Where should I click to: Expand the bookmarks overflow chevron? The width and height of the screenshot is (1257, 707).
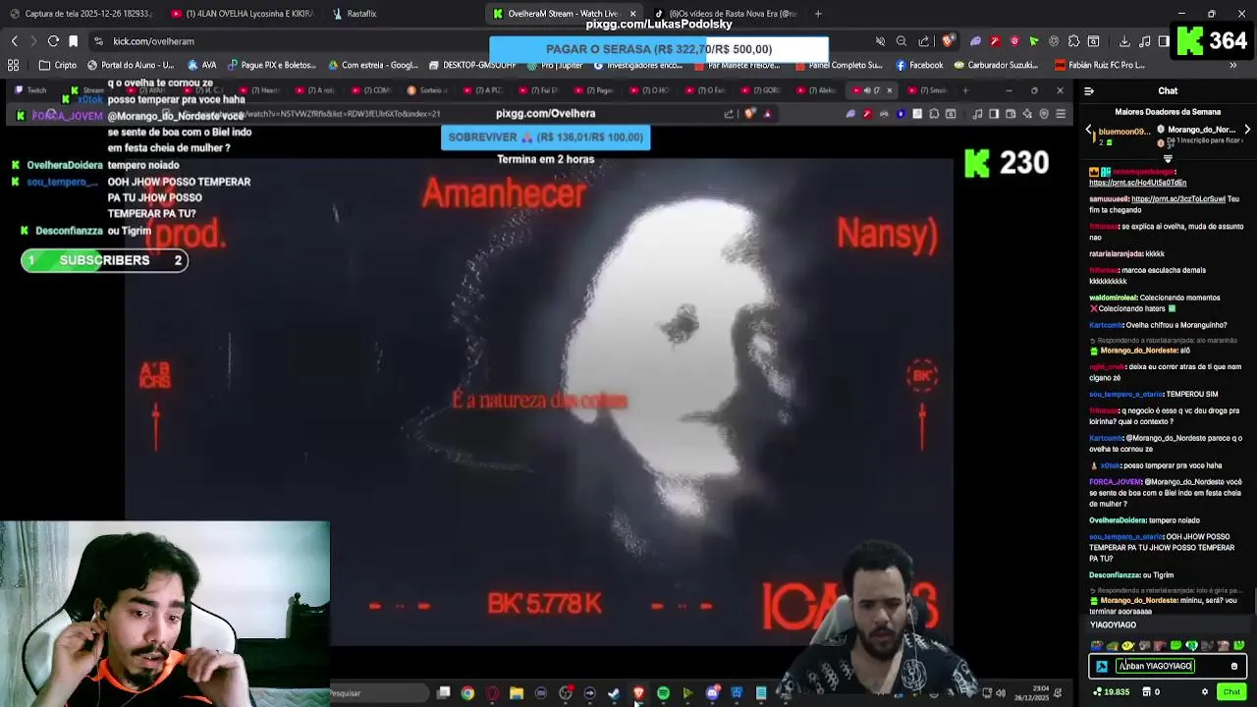(x=1233, y=65)
